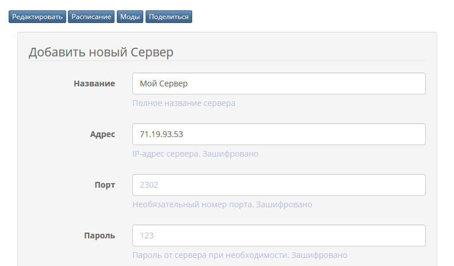Image resolution: width=454 pixels, height=266 pixels.
Task: Click into the Пароль input field
Action: tap(279, 235)
